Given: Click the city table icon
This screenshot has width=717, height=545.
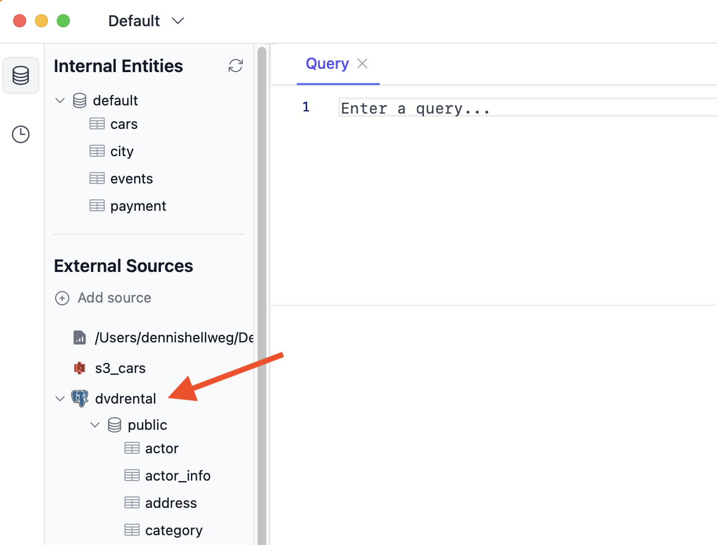Looking at the screenshot, I should pyautogui.click(x=97, y=151).
